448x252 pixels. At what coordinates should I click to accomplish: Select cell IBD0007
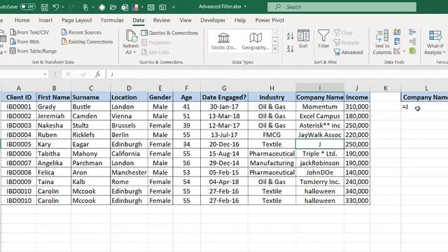coord(19,163)
